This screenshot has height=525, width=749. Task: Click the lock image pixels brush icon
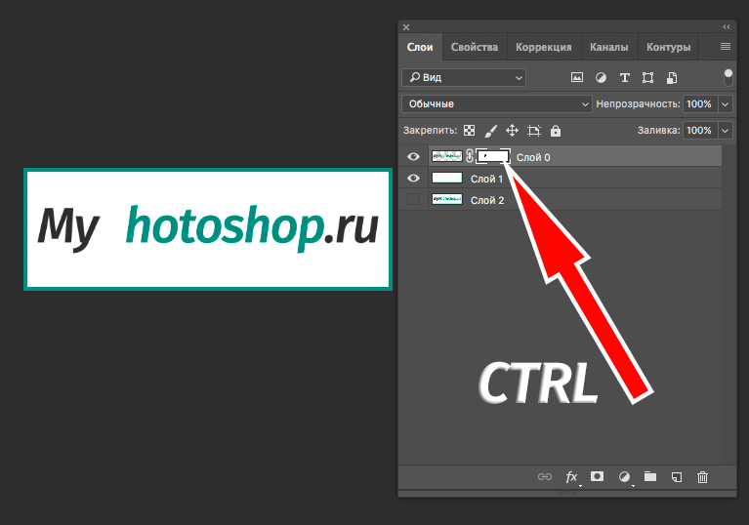click(x=491, y=130)
